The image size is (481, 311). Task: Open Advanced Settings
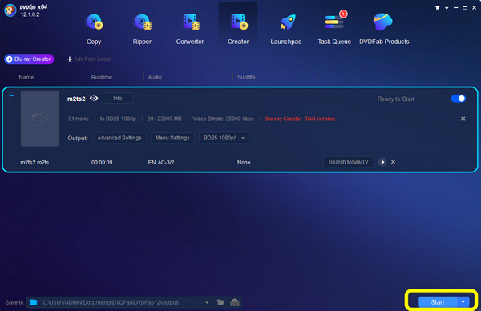(119, 138)
